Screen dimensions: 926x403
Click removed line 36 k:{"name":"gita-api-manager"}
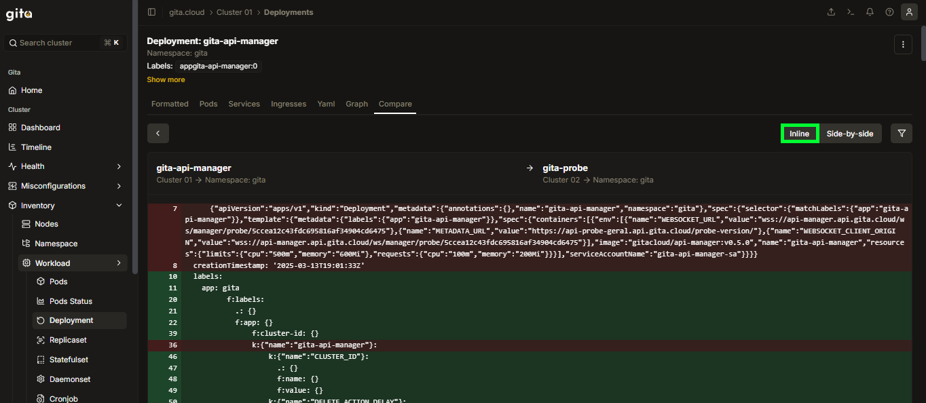(530, 345)
